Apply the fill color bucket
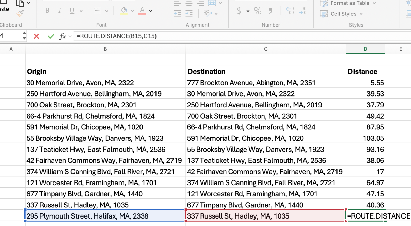Screen dimensions: 411x226 124,11
